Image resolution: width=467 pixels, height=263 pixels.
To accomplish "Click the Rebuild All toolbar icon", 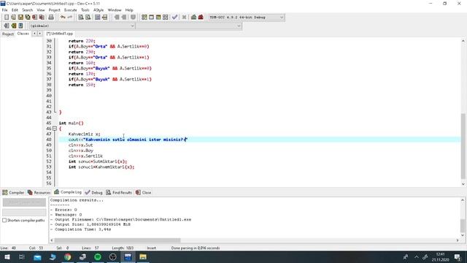I will (166, 18).
